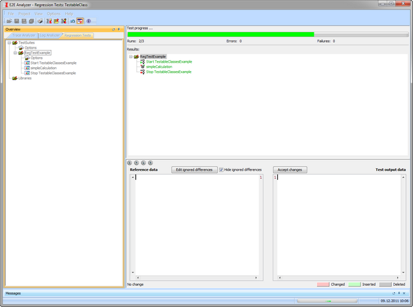The width and height of the screenshot is (413, 307).
Task: Select simpleCalculation in the Results list
Action: pos(159,67)
